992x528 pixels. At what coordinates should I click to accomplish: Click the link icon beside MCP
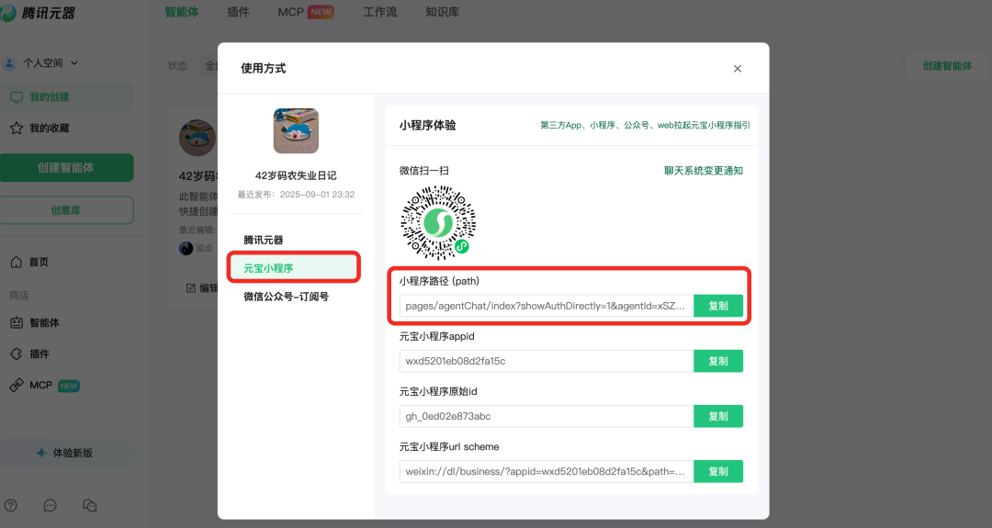pyautogui.click(x=17, y=385)
